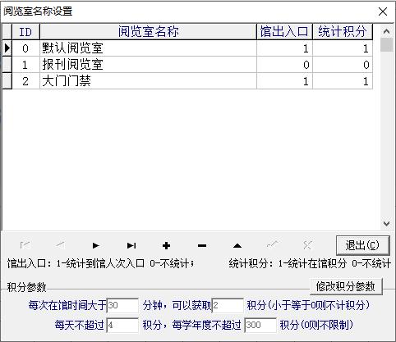This screenshot has width=396, height=342.
Task: Close the 阅览室名称设置 window
Action: [x=383, y=11]
